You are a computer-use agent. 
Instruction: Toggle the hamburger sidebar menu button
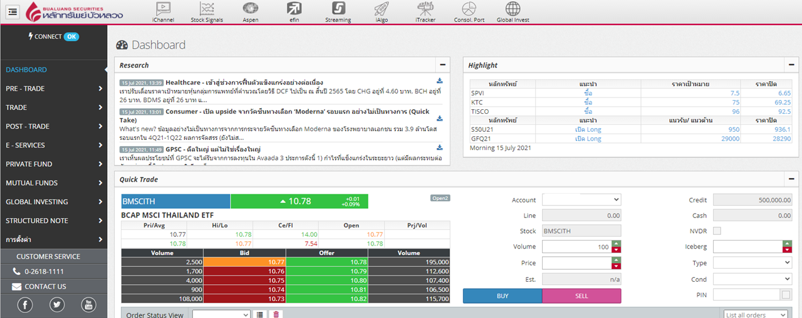click(x=13, y=12)
